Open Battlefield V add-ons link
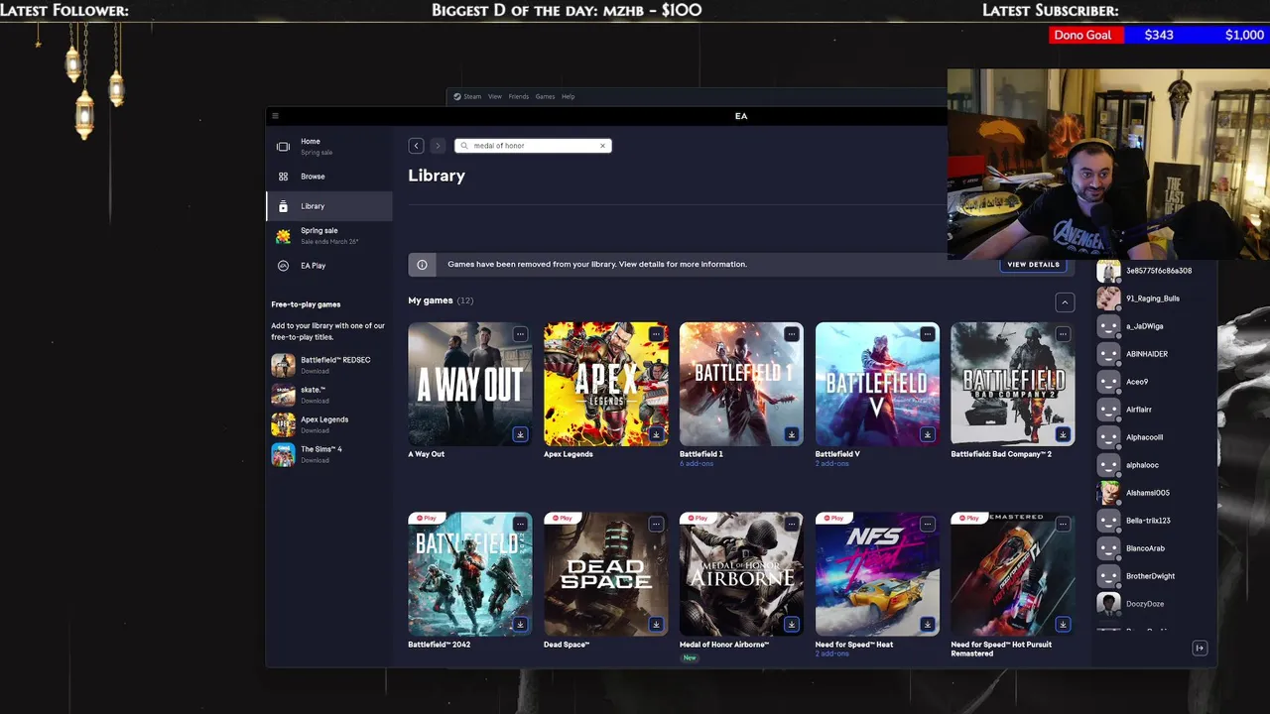Image resolution: width=1270 pixels, height=714 pixels. click(x=832, y=464)
